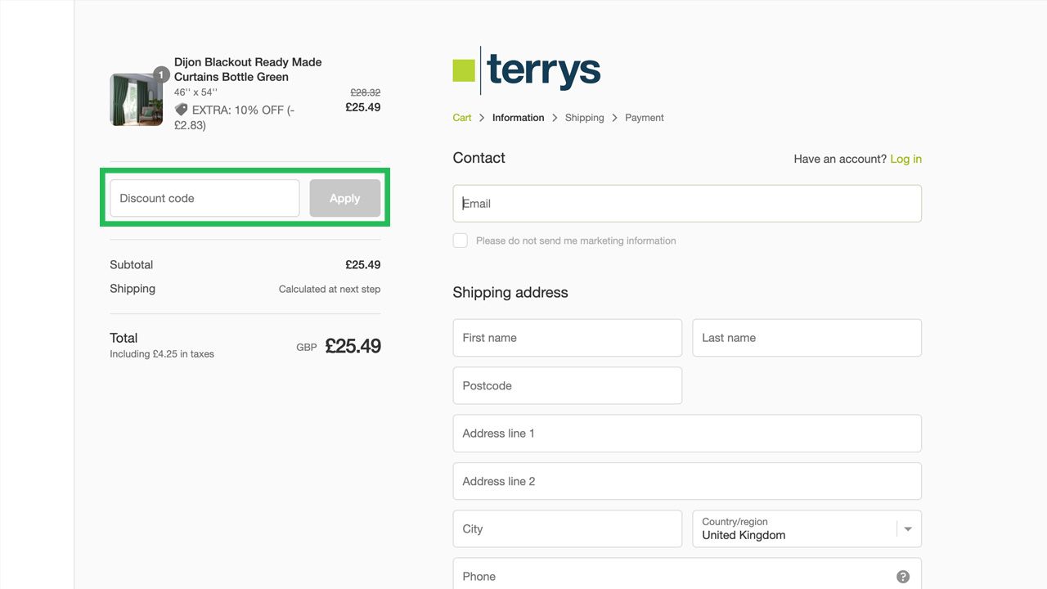Image resolution: width=1047 pixels, height=589 pixels.
Task: Click the Postcode input field
Action: coord(567,386)
